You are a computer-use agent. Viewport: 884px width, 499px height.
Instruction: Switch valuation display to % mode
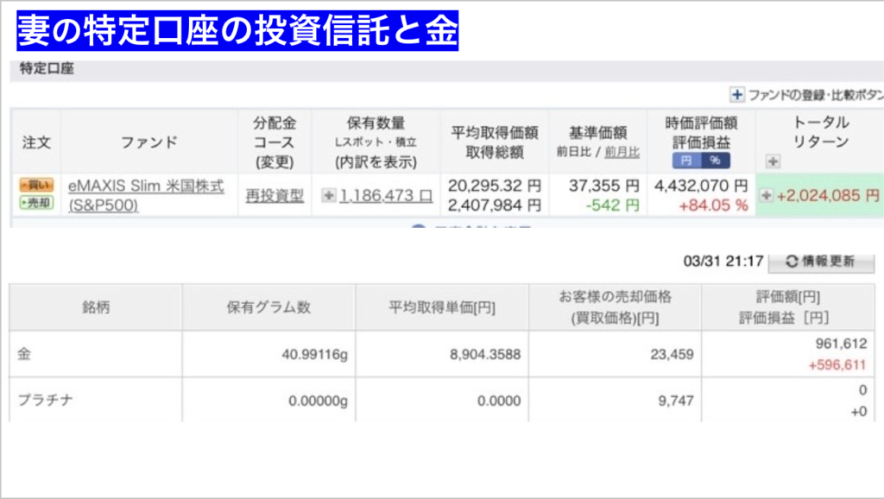pyautogui.click(x=715, y=161)
